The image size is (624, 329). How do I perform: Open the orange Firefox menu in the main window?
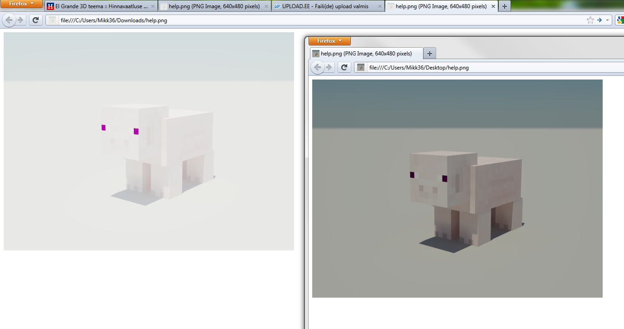pos(21,4)
